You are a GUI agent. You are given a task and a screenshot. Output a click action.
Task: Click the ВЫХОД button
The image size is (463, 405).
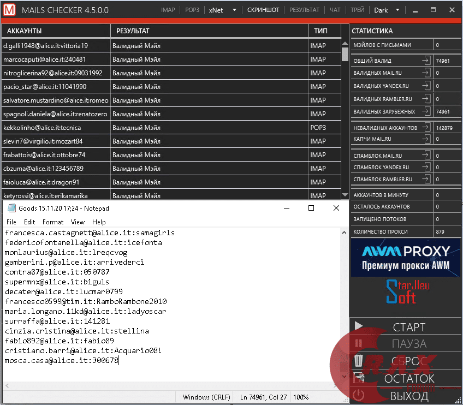pyautogui.click(x=406, y=396)
